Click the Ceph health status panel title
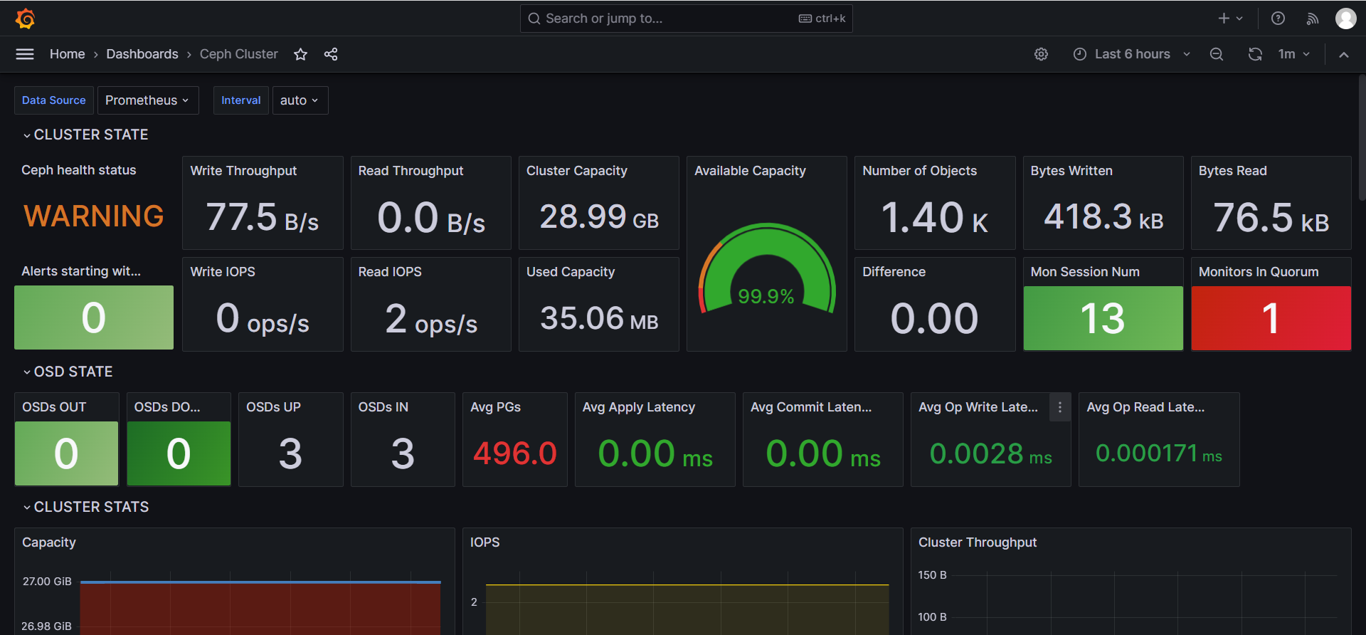This screenshot has width=1366, height=635. (x=78, y=170)
